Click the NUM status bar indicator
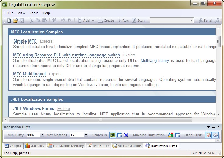The height and width of the screenshot is (158, 224). point(202,153)
